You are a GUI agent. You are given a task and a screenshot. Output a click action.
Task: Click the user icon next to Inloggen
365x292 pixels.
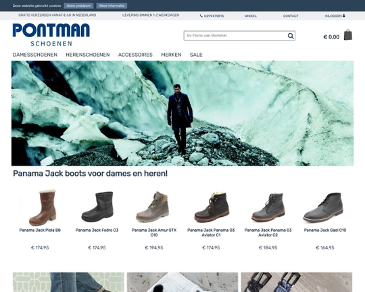[x=344, y=16]
